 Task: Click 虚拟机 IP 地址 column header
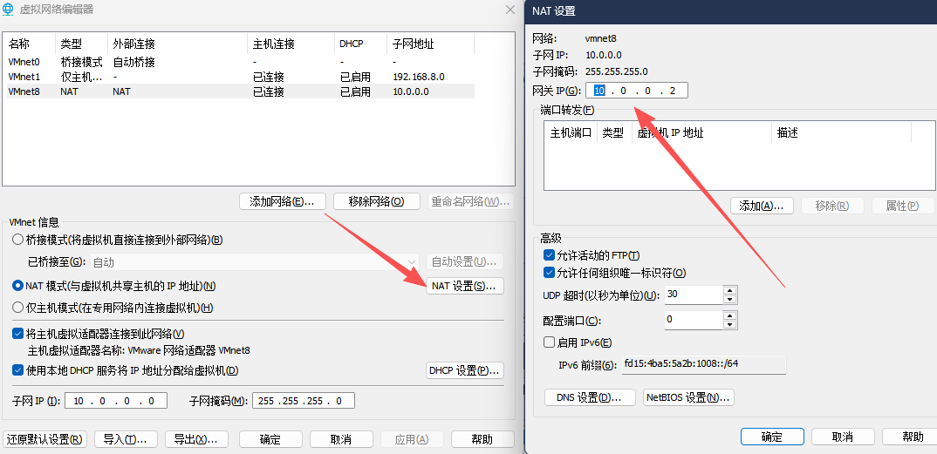coord(702,133)
